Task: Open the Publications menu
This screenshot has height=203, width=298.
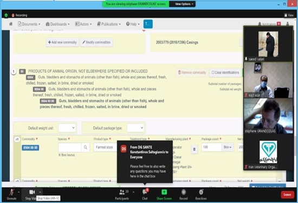Action: point(109,24)
